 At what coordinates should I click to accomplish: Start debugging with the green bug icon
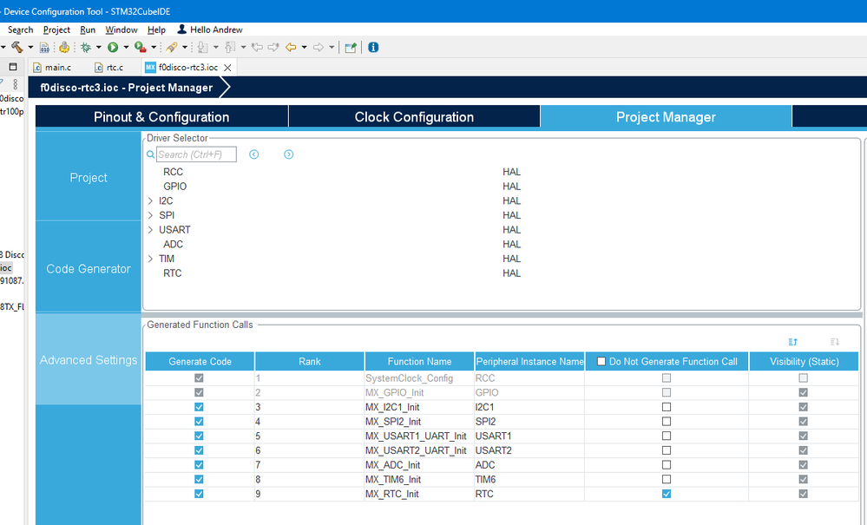[x=86, y=48]
